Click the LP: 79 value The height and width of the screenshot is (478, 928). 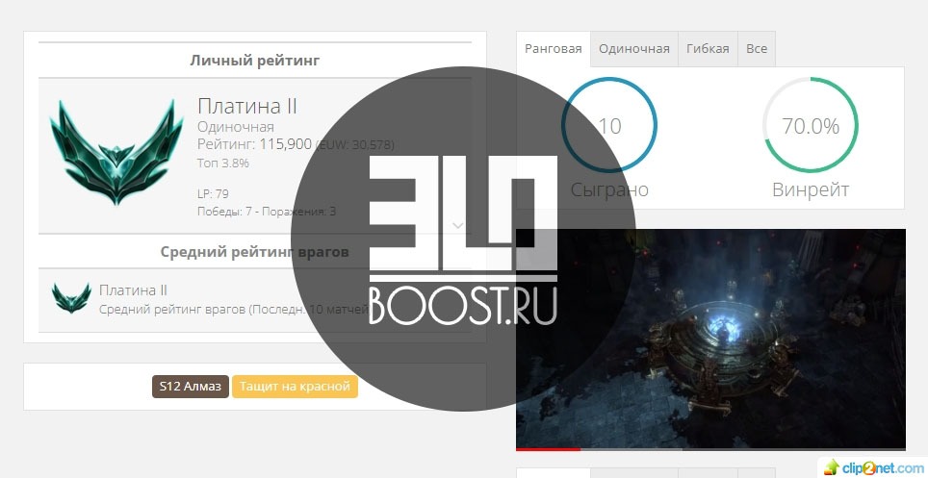[x=213, y=194]
